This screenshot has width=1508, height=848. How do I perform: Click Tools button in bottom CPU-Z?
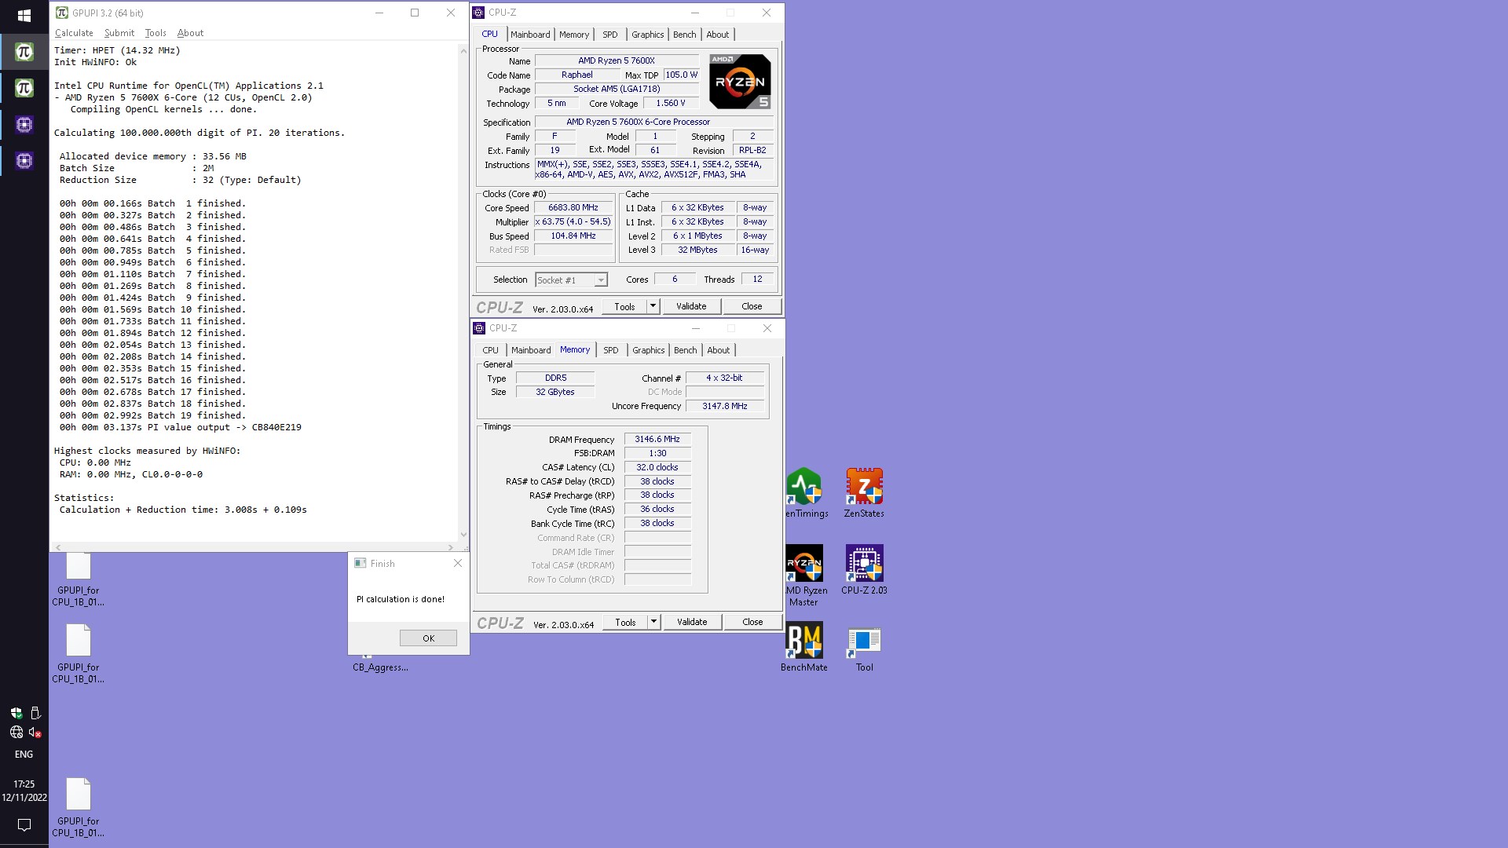[x=625, y=622]
